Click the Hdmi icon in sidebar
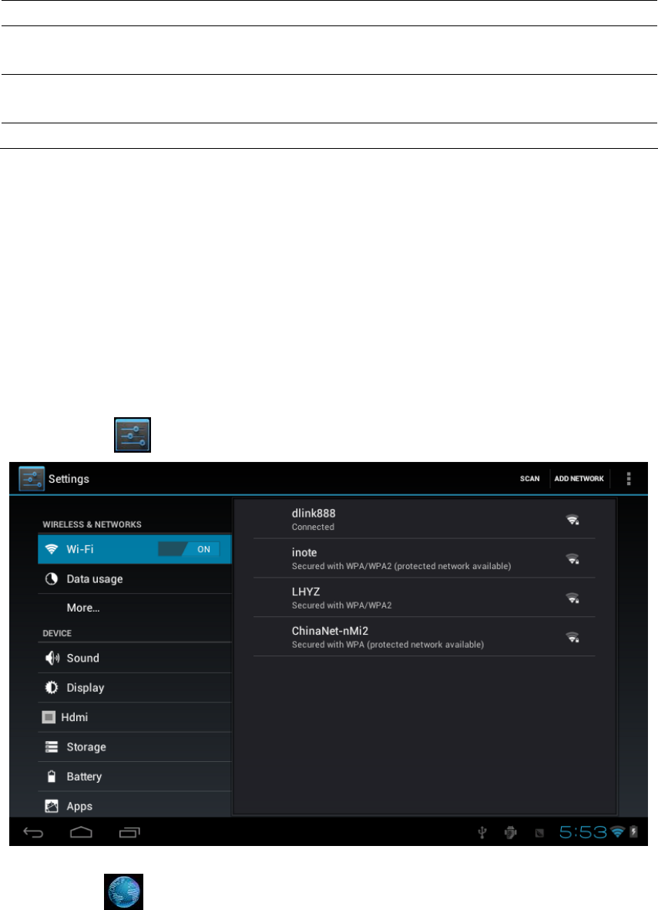The width and height of the screenshot is (658, 910). click(49, 717)
